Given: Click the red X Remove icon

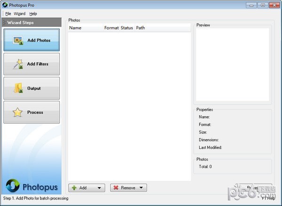Looking at the screenshot, I should point(116,188).
